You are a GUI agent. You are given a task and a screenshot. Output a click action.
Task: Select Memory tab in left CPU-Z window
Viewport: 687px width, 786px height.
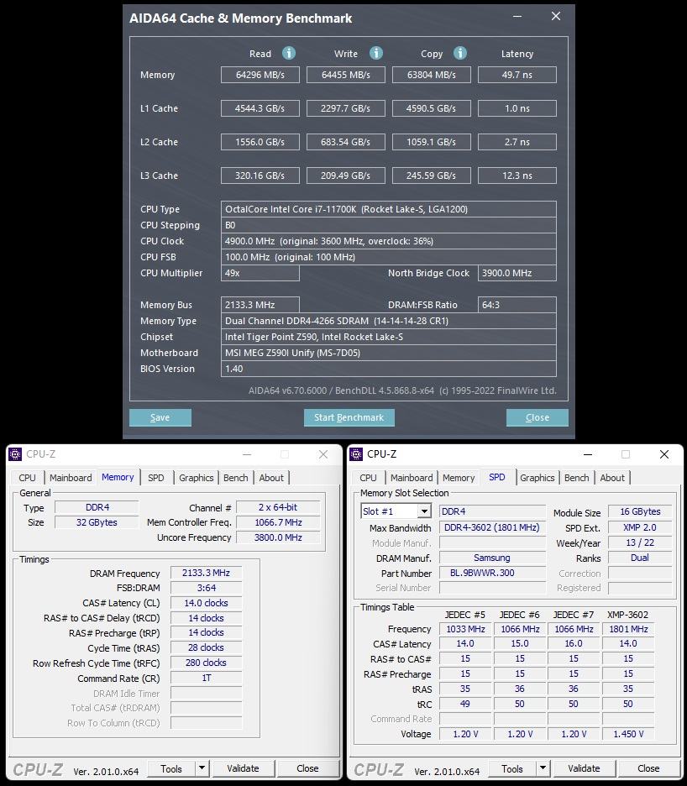[118, 477]
